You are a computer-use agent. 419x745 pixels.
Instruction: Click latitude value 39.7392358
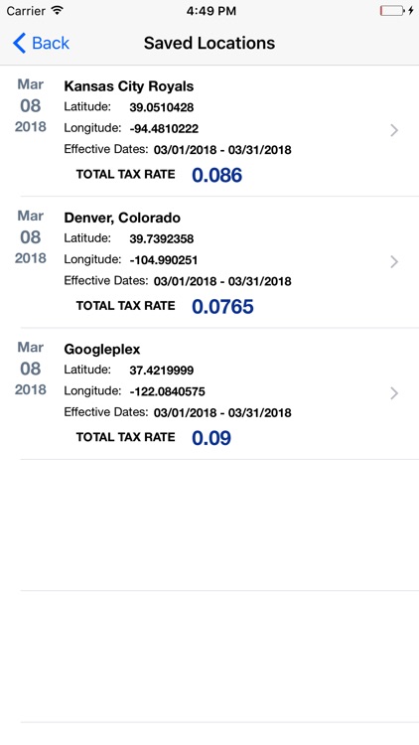pos(162,239)
